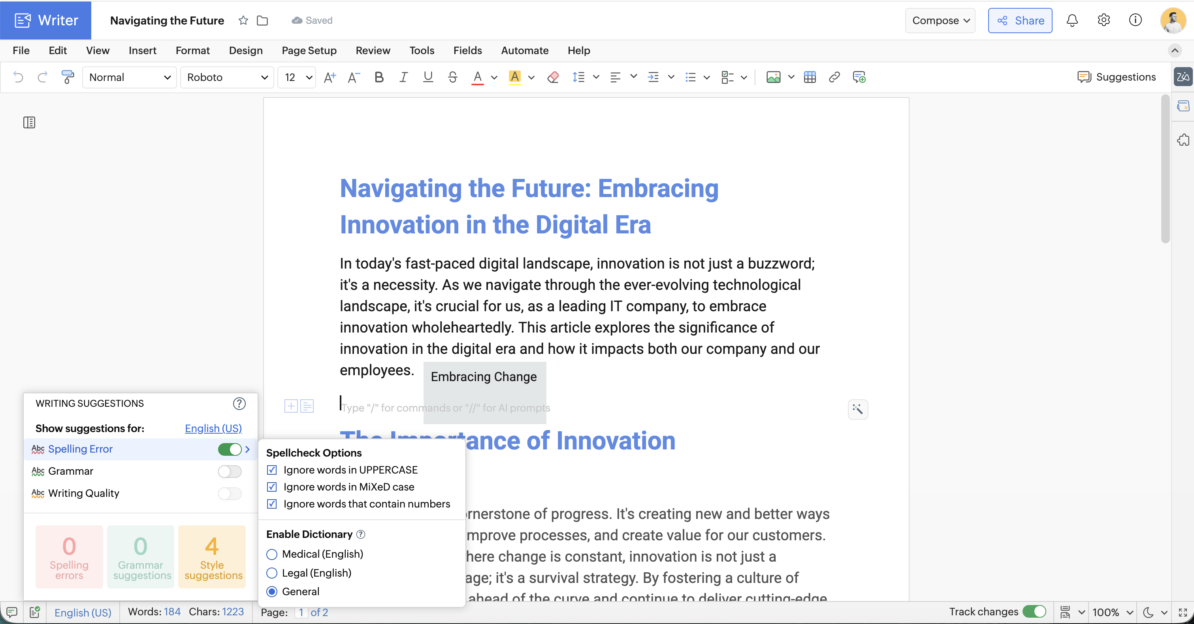The image size is (1194, 624).
Task: Increase font size icon
Action: (330, 77)
